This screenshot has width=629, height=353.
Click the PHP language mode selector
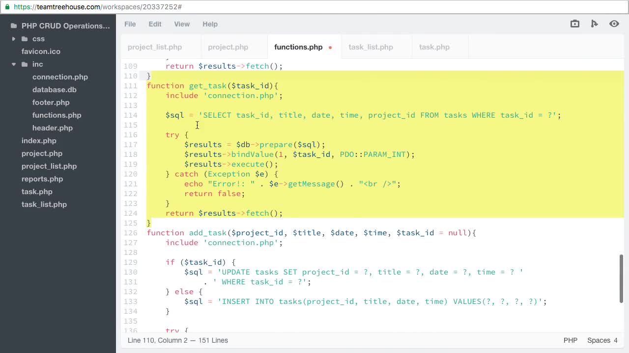(571, 340)
